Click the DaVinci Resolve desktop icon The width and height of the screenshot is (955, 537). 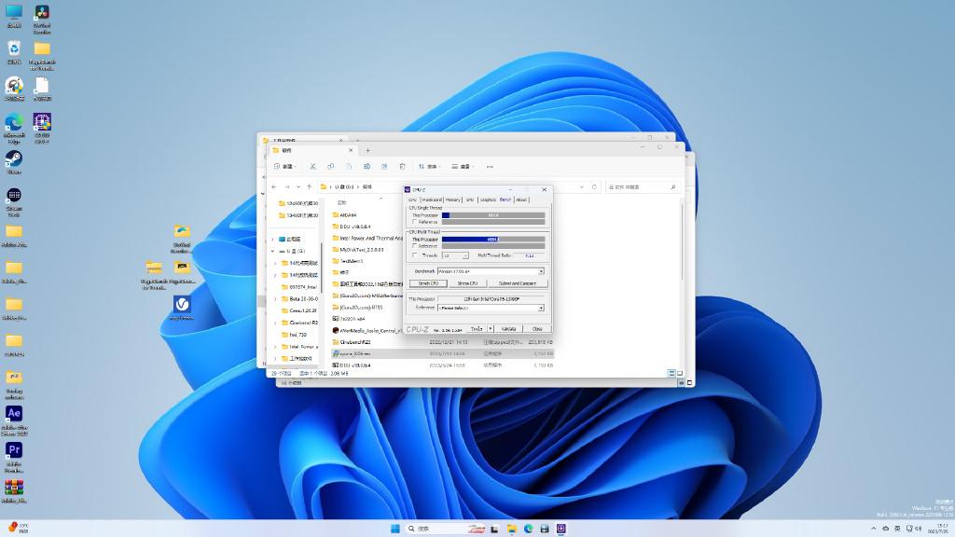(x=42, y=13)
